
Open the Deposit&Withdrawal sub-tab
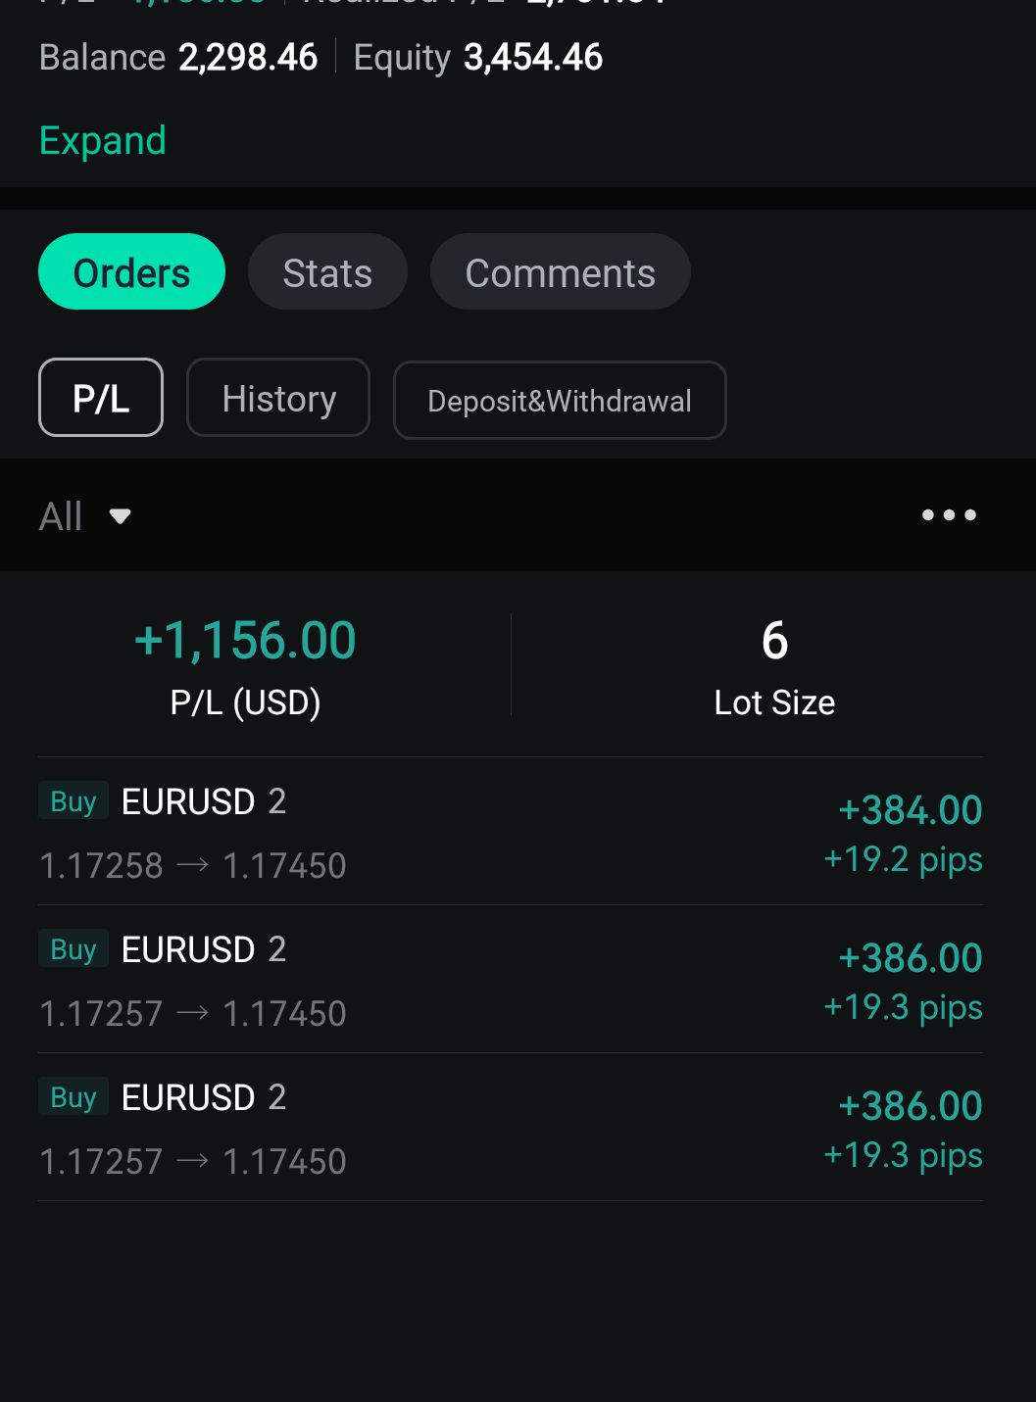(560, 401)
